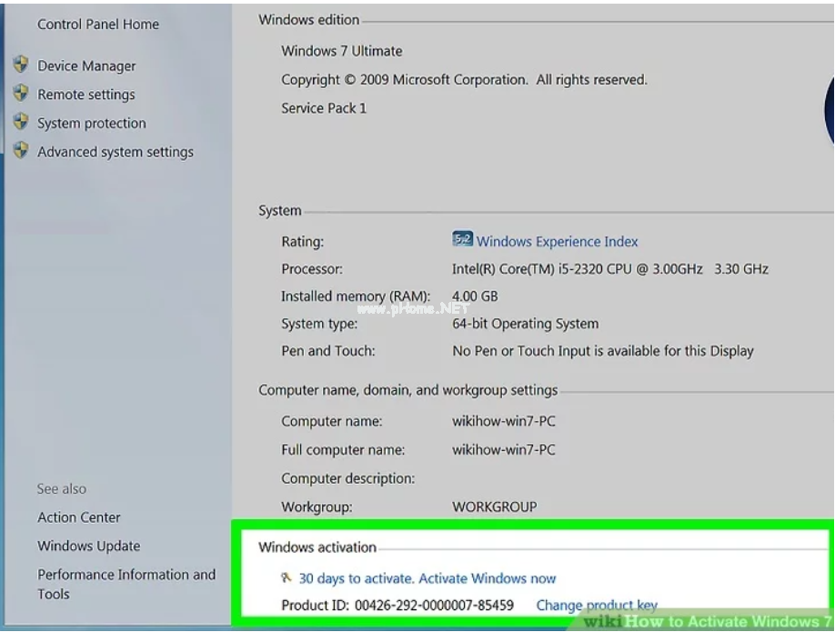This screenshot has height=632, width=835.
Task: Open Advanced system settings text link
Action: coord(115,152)
